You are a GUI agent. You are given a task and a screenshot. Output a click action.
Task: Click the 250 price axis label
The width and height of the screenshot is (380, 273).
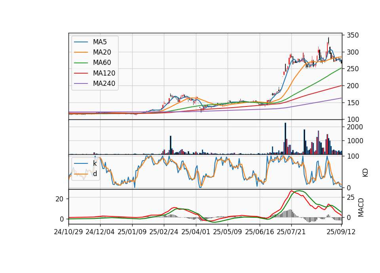tap(353, 69)
